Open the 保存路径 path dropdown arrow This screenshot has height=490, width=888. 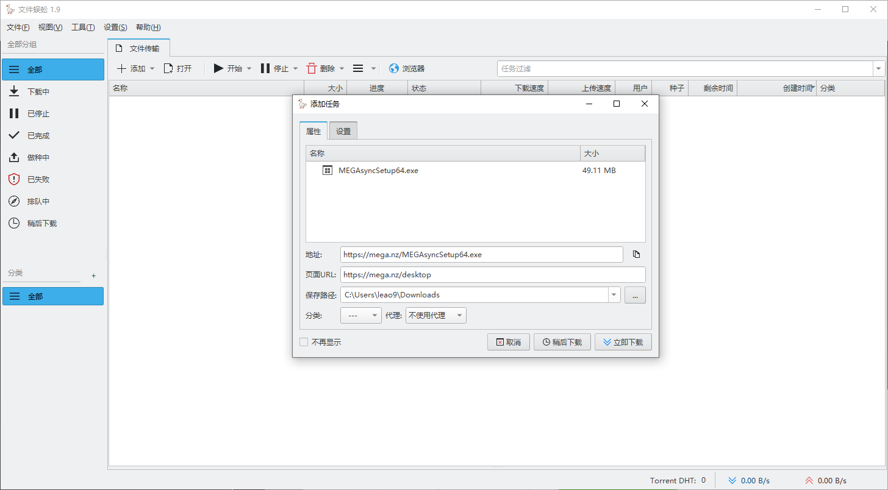(x=614, y=294)
